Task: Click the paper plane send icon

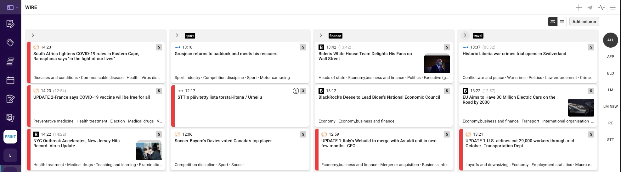Action: click(x=590, y=8)
